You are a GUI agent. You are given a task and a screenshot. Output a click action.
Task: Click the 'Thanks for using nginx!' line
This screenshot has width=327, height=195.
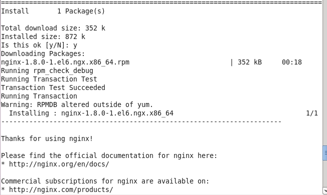click(47, 138)
